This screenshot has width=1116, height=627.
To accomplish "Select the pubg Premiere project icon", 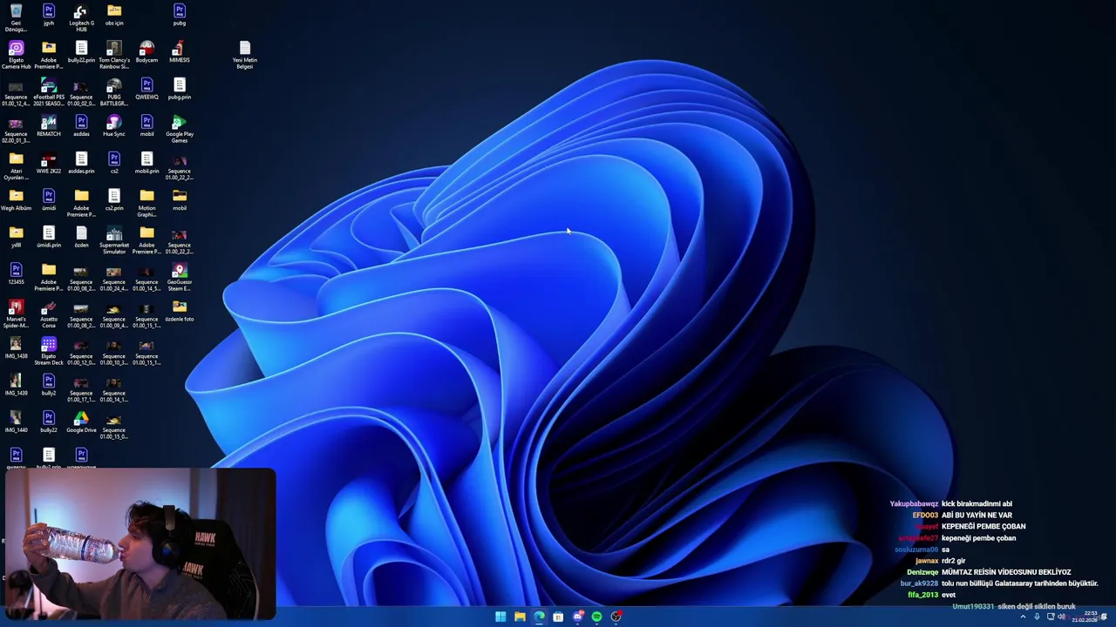I will point(180,15).
